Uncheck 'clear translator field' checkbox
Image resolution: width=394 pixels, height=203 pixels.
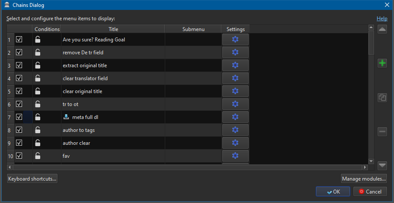(19, 78)
